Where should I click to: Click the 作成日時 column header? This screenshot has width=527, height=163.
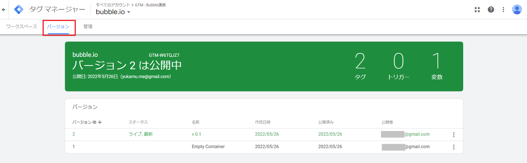point(262,122)
